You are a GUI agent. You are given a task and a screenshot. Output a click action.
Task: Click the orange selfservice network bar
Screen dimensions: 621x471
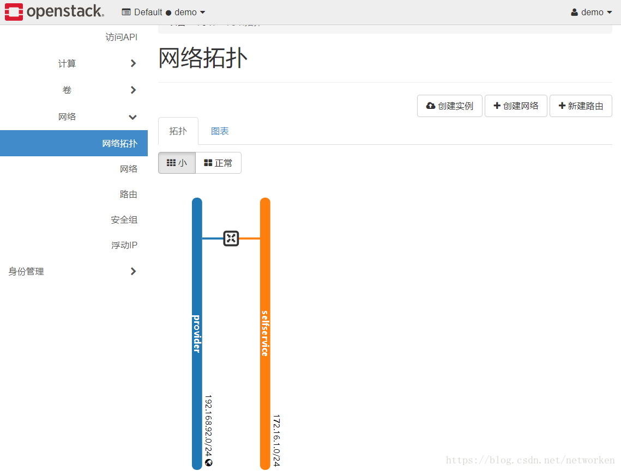pos(265,327)
